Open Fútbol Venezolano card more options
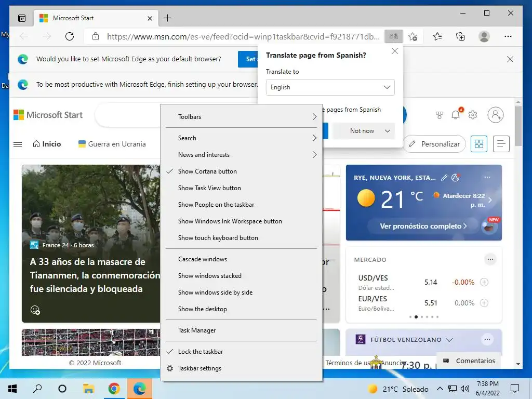532x399 pixels. (x=487, y=339)
